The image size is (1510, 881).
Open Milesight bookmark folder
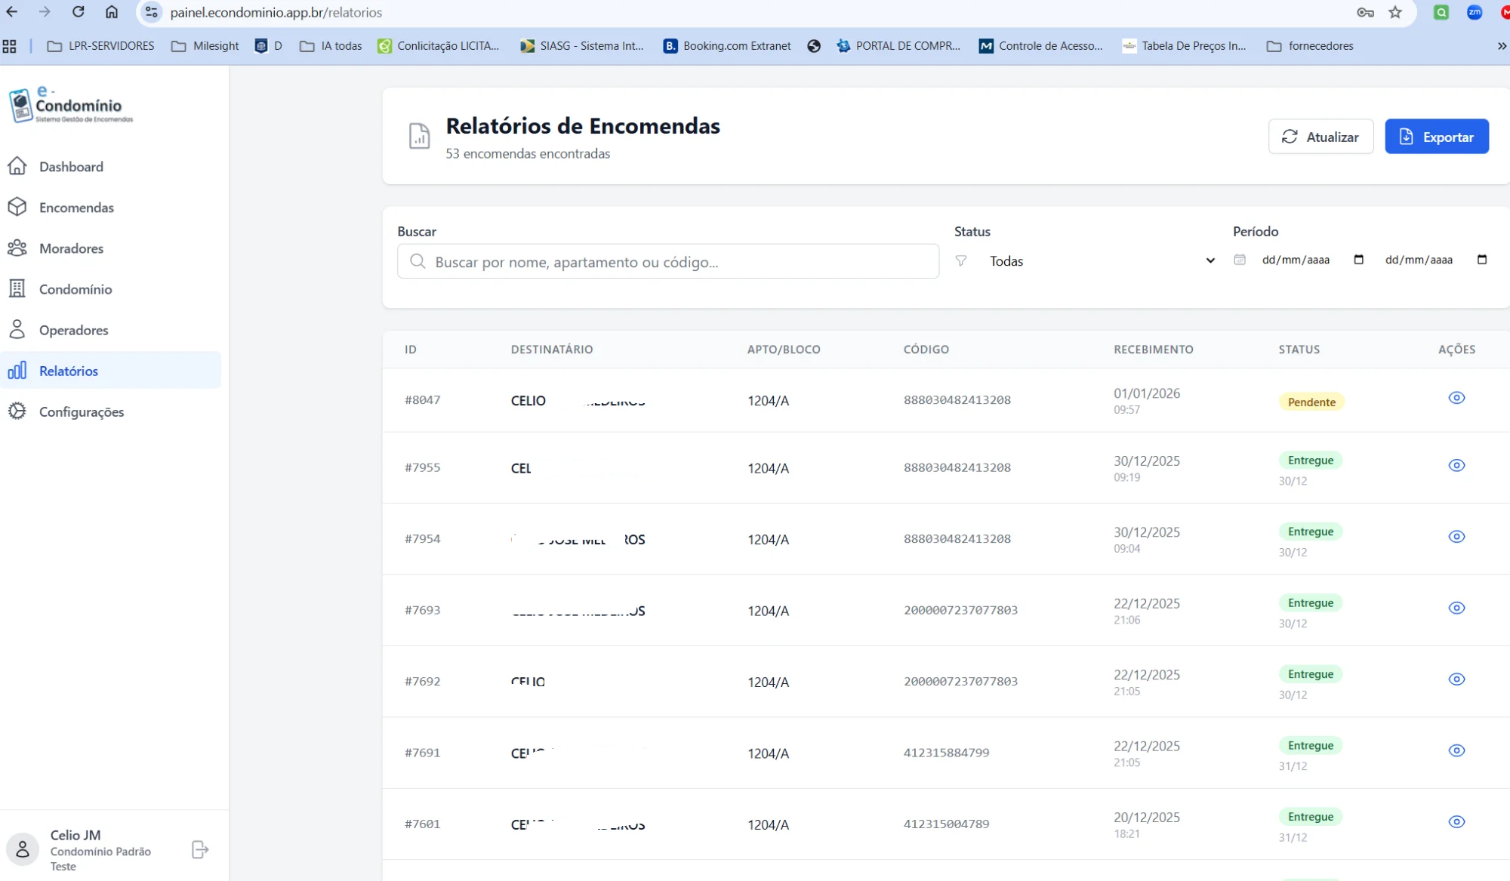tap(205, 46)
